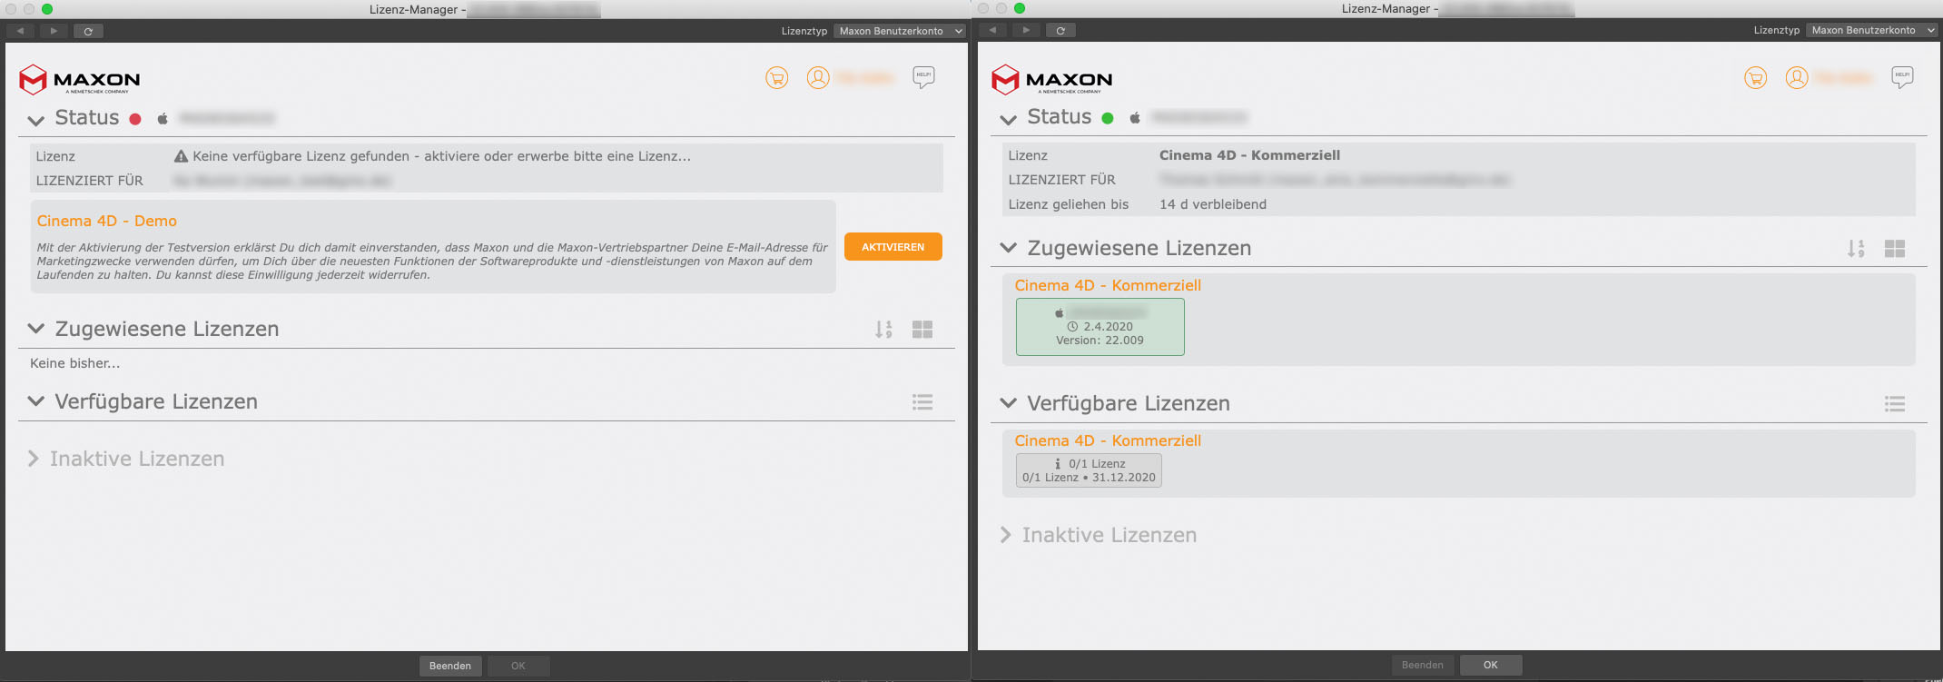Toggle grid view for Zugewiesene Lizenzen in the left window
The image size is (1943, 682).
pyautogui.click(x=922, y=330)
